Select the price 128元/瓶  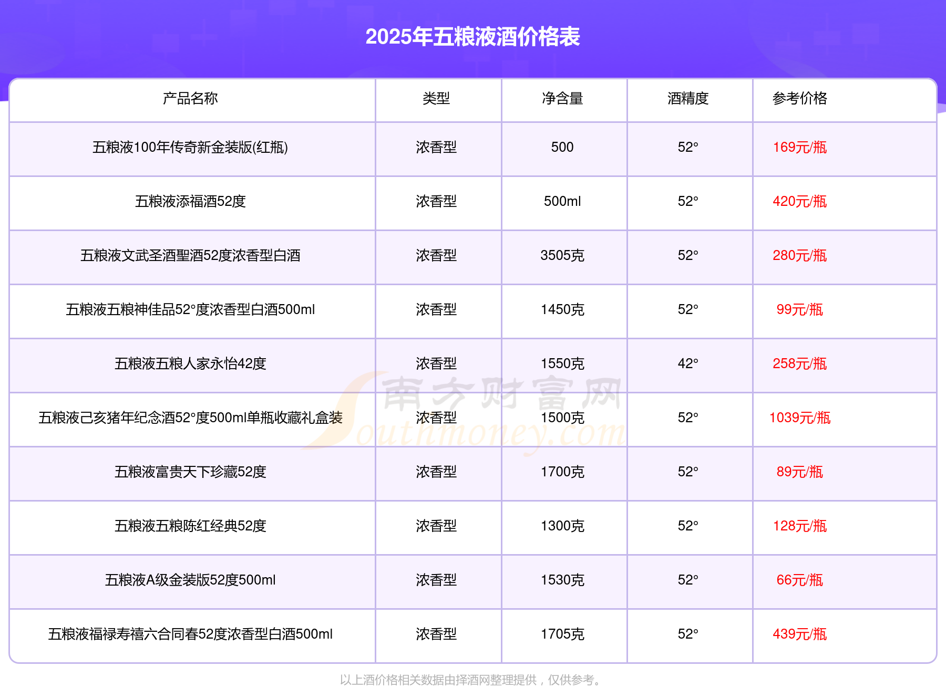click(800, 526)
